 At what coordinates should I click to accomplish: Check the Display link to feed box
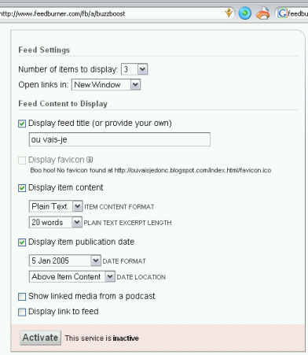coord(22,312)
